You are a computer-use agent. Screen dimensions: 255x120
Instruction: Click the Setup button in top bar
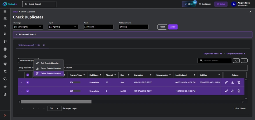221,4
